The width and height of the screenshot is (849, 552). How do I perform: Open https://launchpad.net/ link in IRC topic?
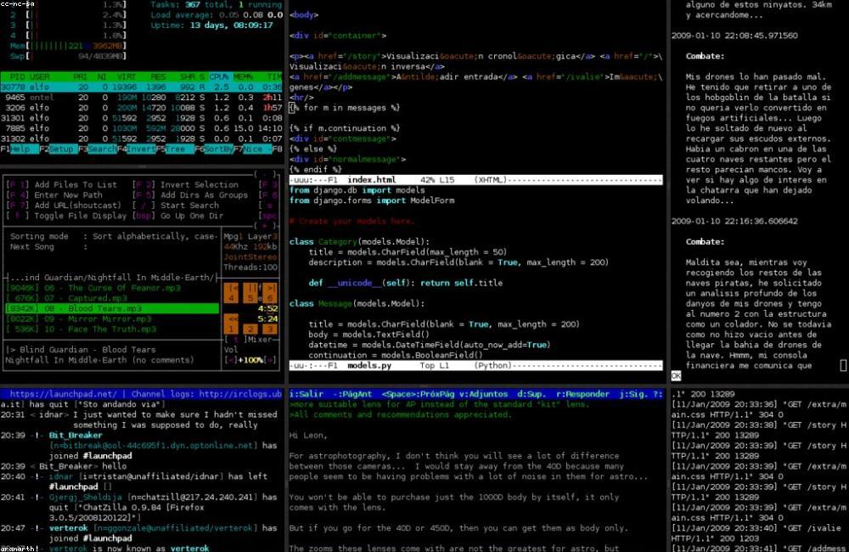[64, 394]
